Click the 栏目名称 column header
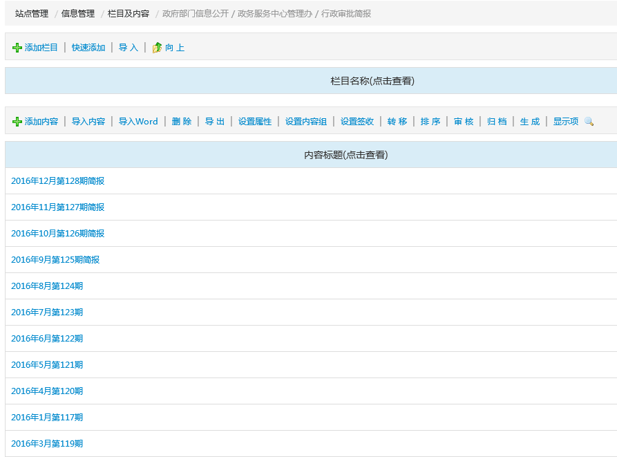 pos(372,81)
